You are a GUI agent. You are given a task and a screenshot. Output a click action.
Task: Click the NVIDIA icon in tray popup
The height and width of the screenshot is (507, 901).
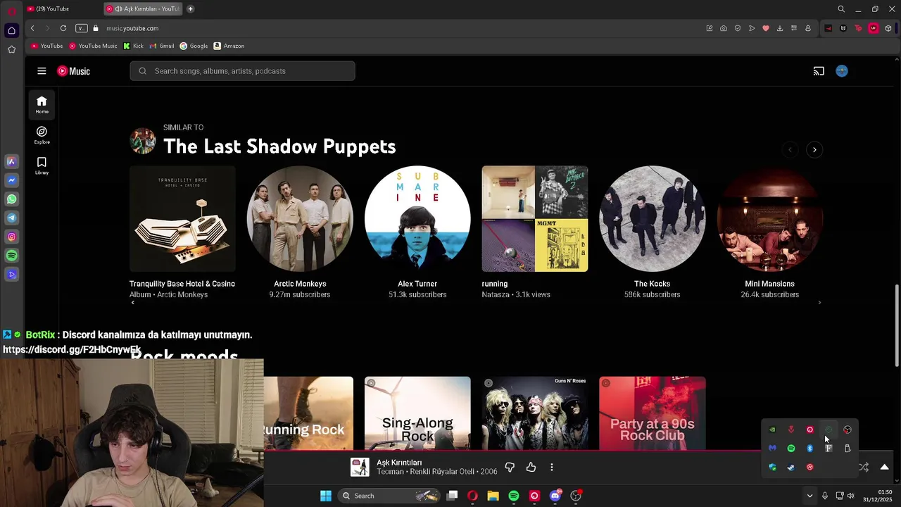(x=772, y=430)
